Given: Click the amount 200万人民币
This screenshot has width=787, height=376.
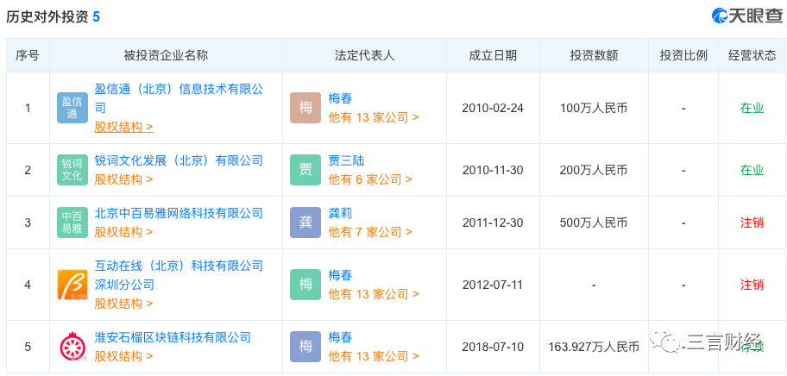Looking at the screenshot, I should (x=594, y=170).
